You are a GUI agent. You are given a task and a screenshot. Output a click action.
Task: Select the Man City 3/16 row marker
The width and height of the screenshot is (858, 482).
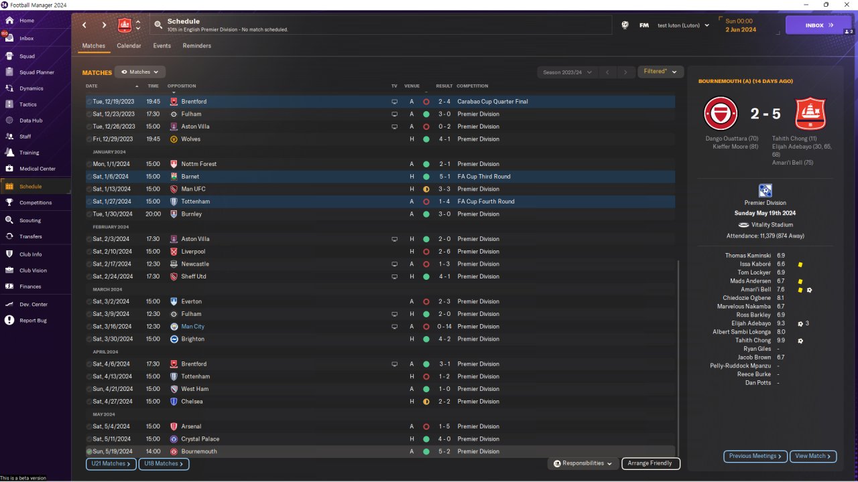(x=89, y=327)
